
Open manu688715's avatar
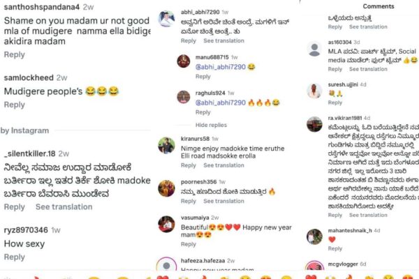(x=184, y=61)
